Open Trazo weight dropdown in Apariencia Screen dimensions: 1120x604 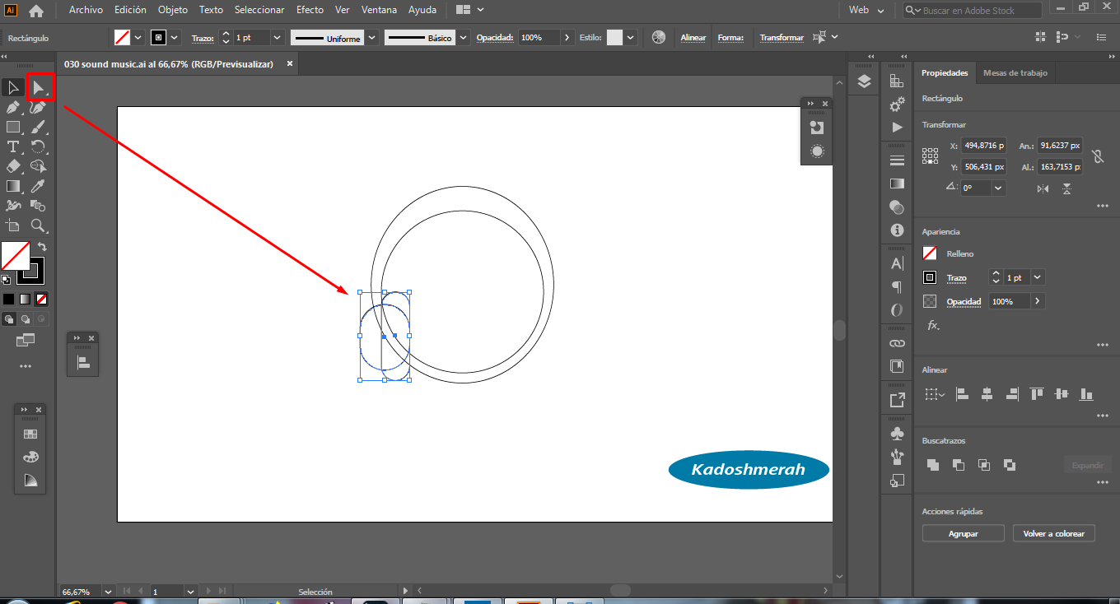1038,277
